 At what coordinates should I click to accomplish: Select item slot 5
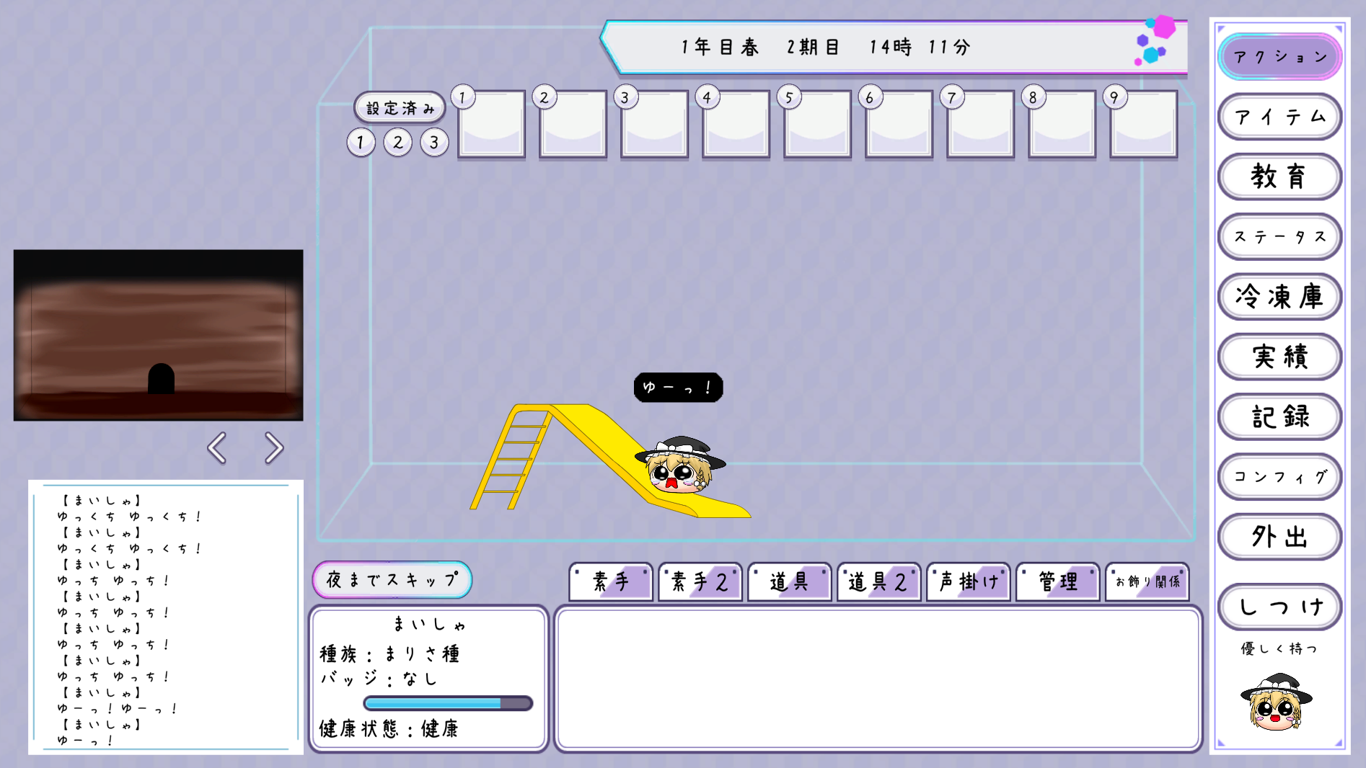(x=817, y=123)
